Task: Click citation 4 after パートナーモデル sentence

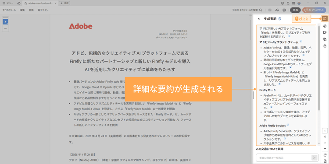Action: point(290,67)
